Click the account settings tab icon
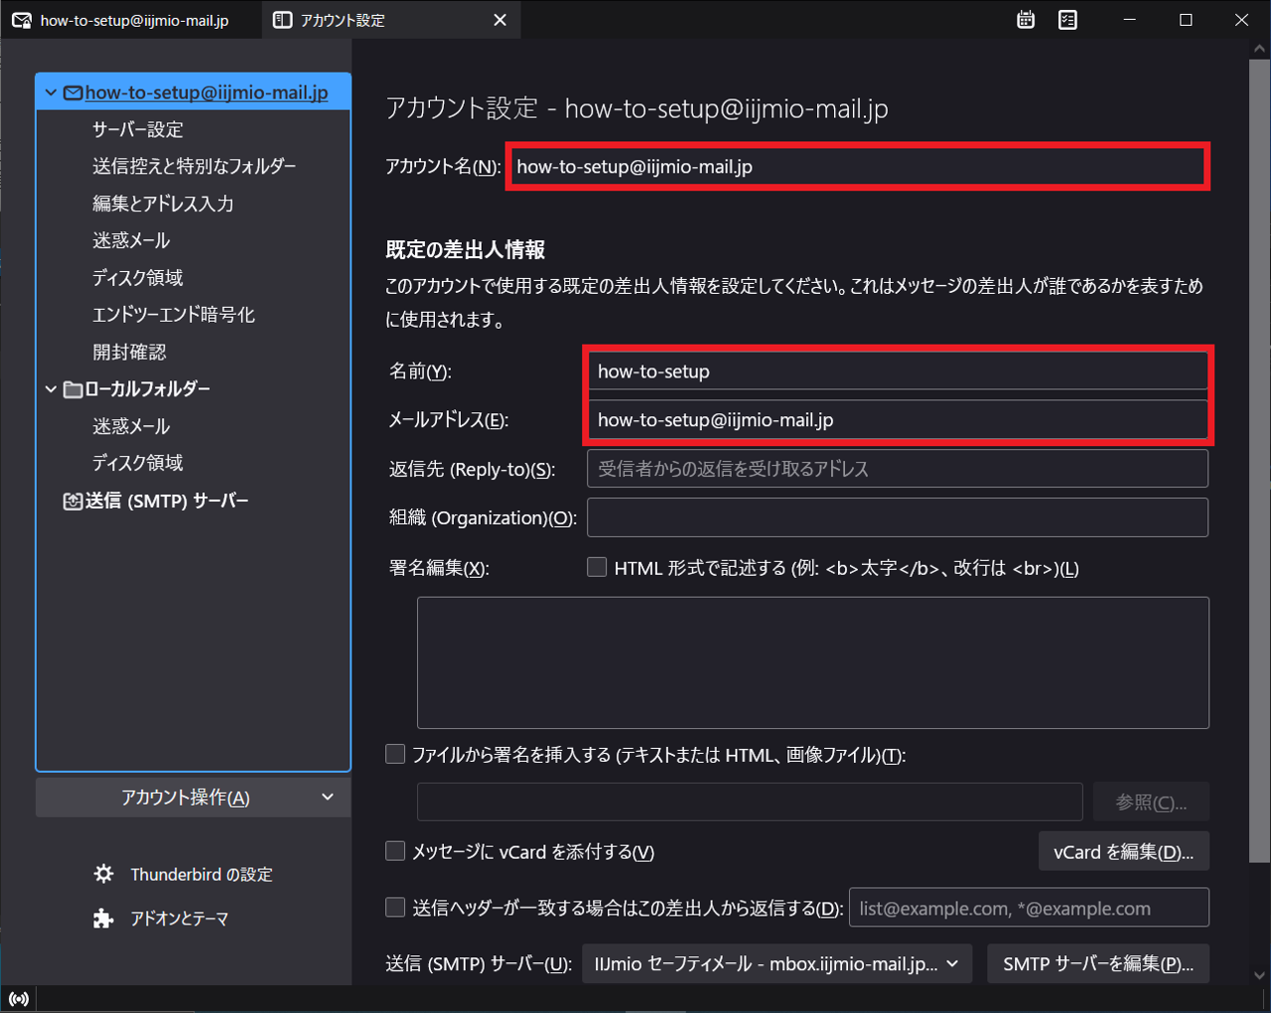This screenshot has height=1013, width=1271. 283,20
